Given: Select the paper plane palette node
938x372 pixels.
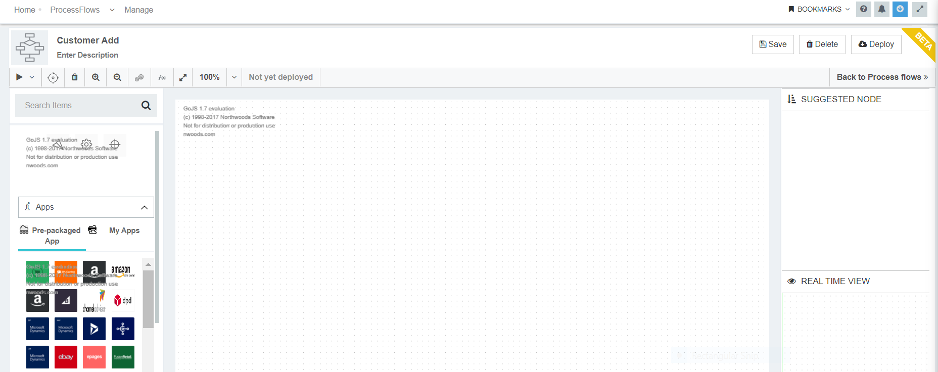Looking at the screenshot, I should (58, 145).
